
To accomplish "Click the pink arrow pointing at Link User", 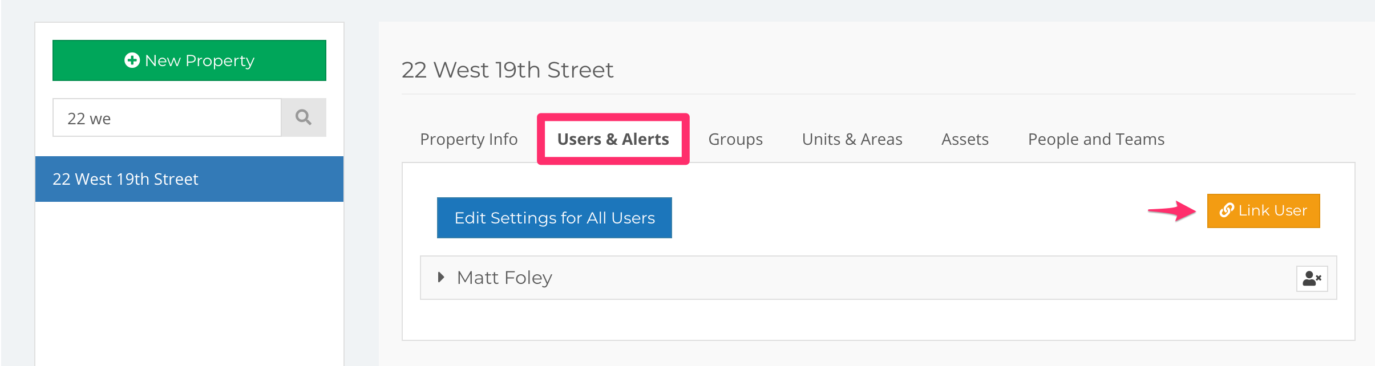I will [x=1172, y=210].
